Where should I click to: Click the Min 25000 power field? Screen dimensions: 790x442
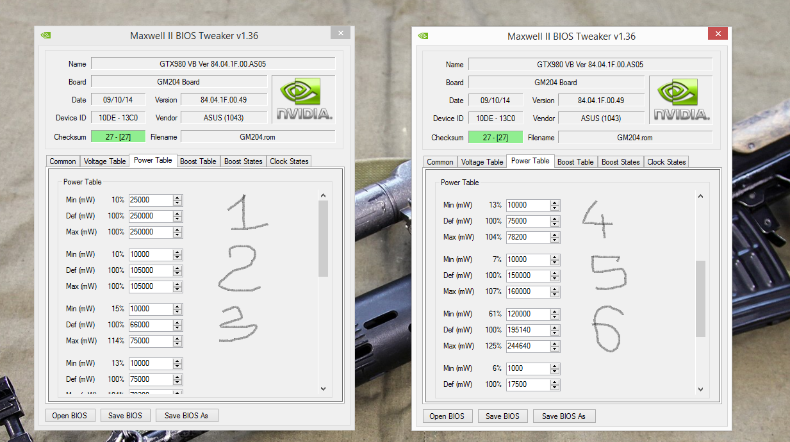tap(151, 200)
